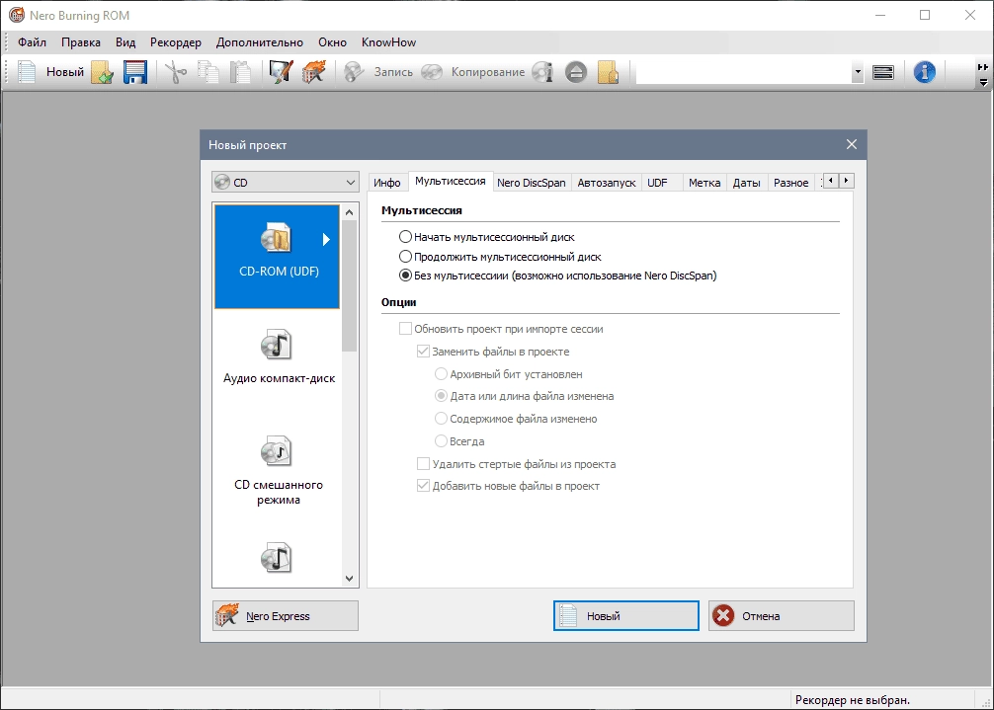Open the cover designer brush icon
The height and width of the screenshot is (710, 994).
point(281,72)
